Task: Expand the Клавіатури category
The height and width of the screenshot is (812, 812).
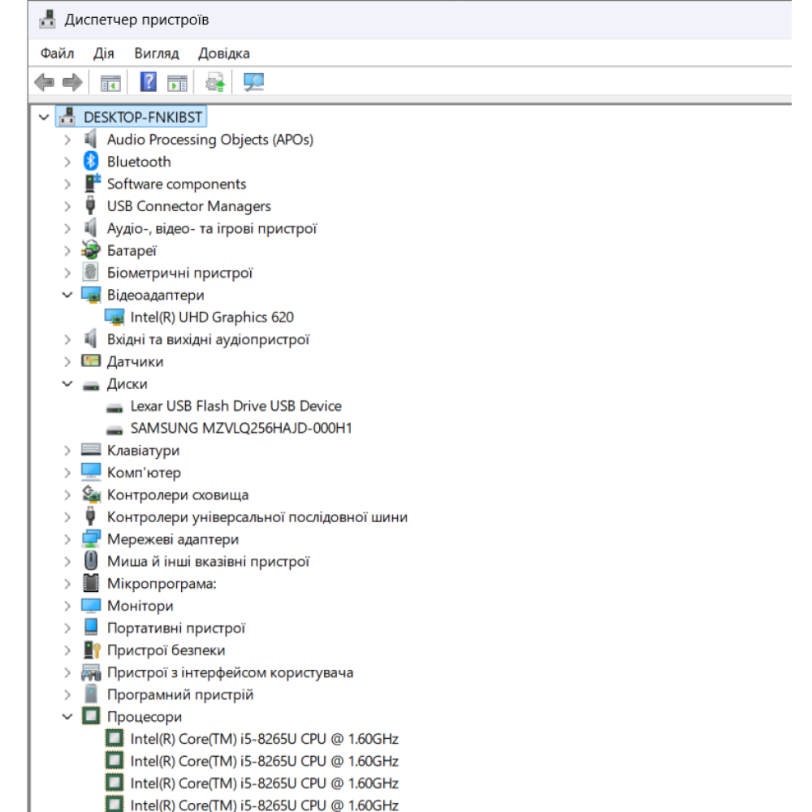Action: 67,451
